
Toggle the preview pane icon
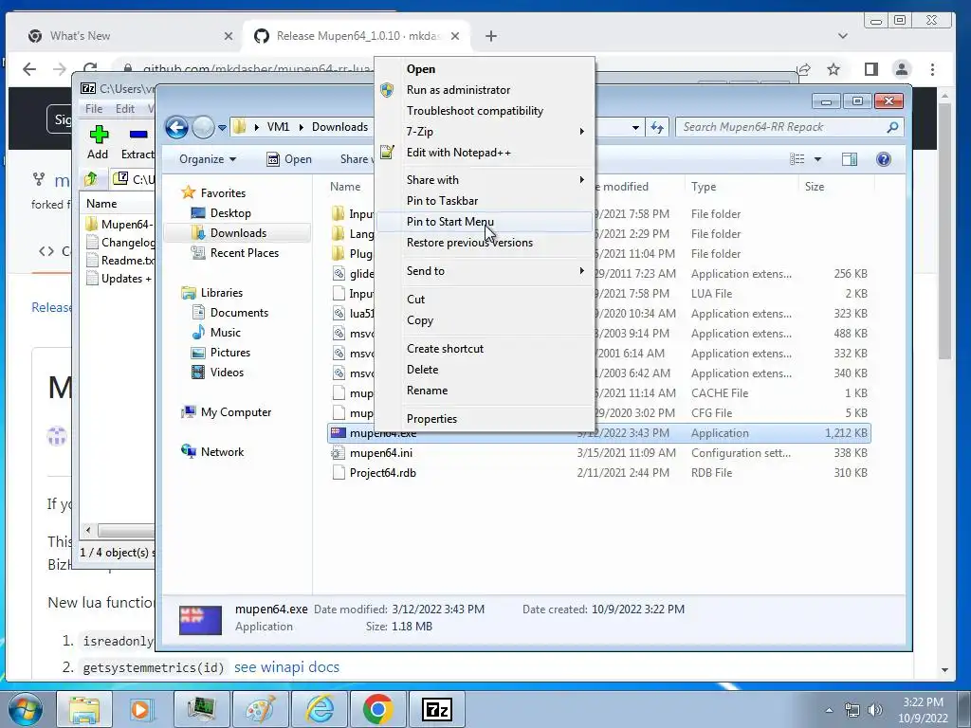tap(850, 159)
